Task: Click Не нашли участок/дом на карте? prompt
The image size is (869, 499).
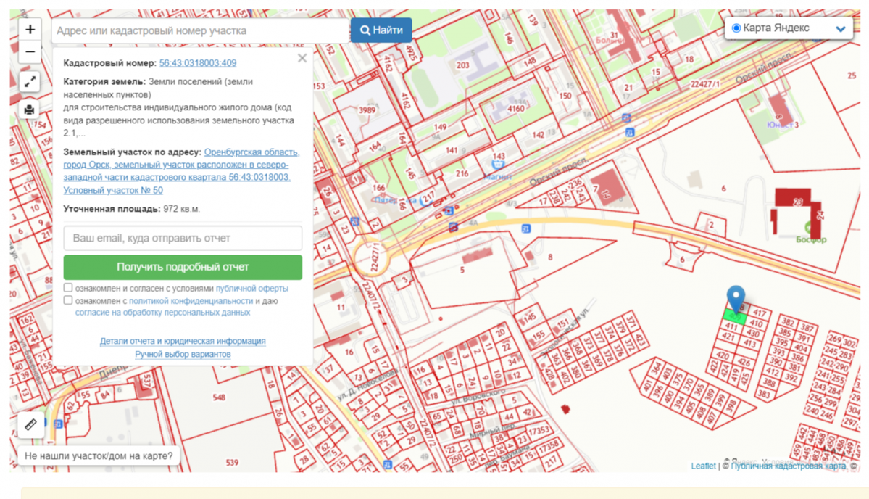Action: tap(99, 456)
